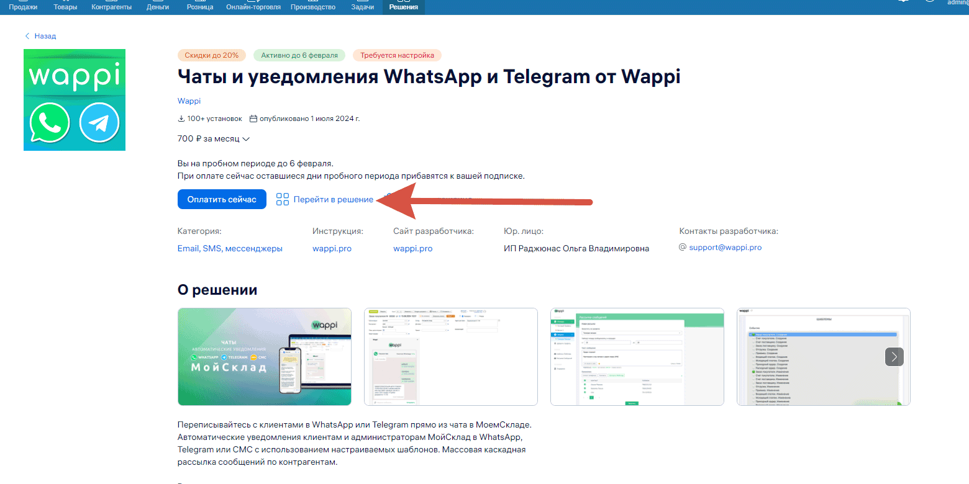Click the @ icon beside support email
This screenshot has height=484, width=969.
(683, 247)
